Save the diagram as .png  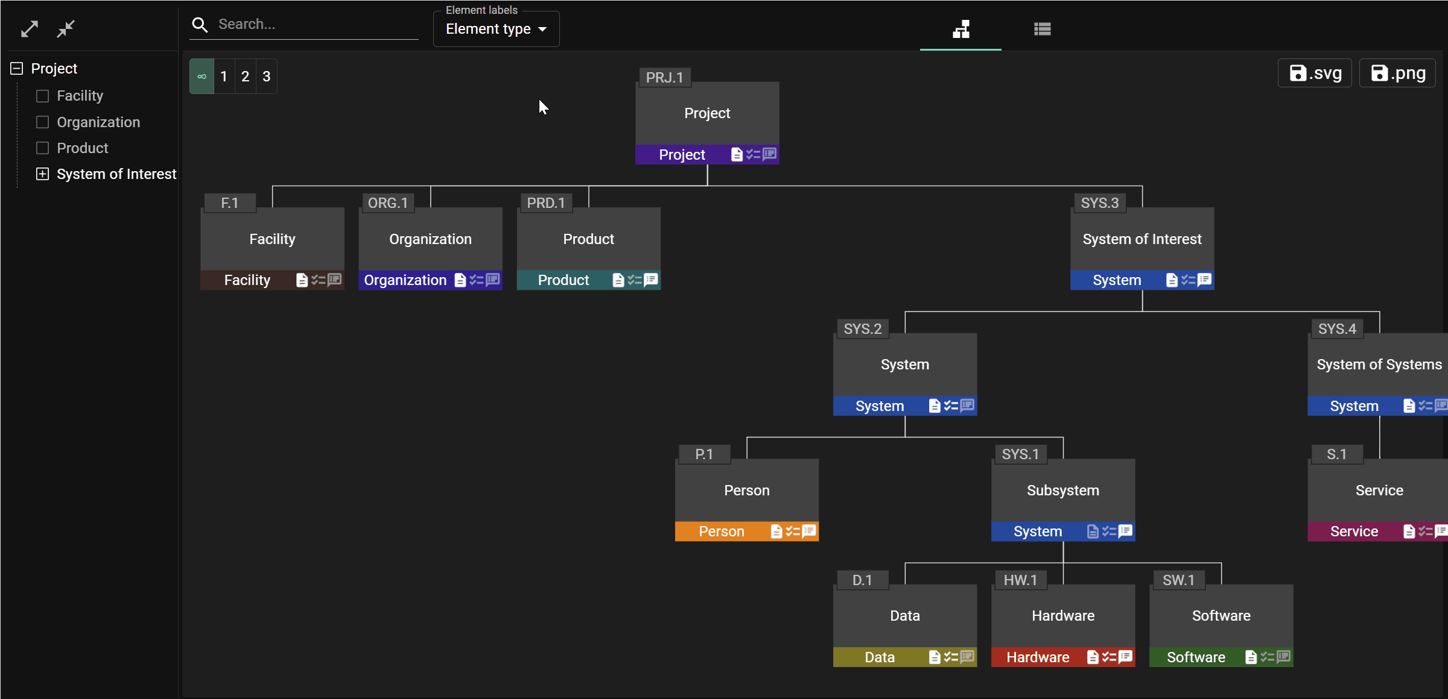pyautogui.click(x=1397, y=73)
